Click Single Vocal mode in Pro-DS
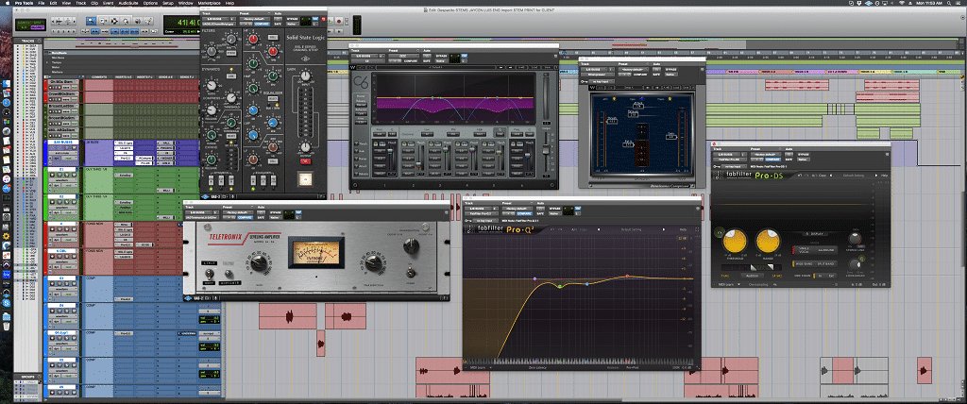967x404 pixels. click(x=804, y=250)
